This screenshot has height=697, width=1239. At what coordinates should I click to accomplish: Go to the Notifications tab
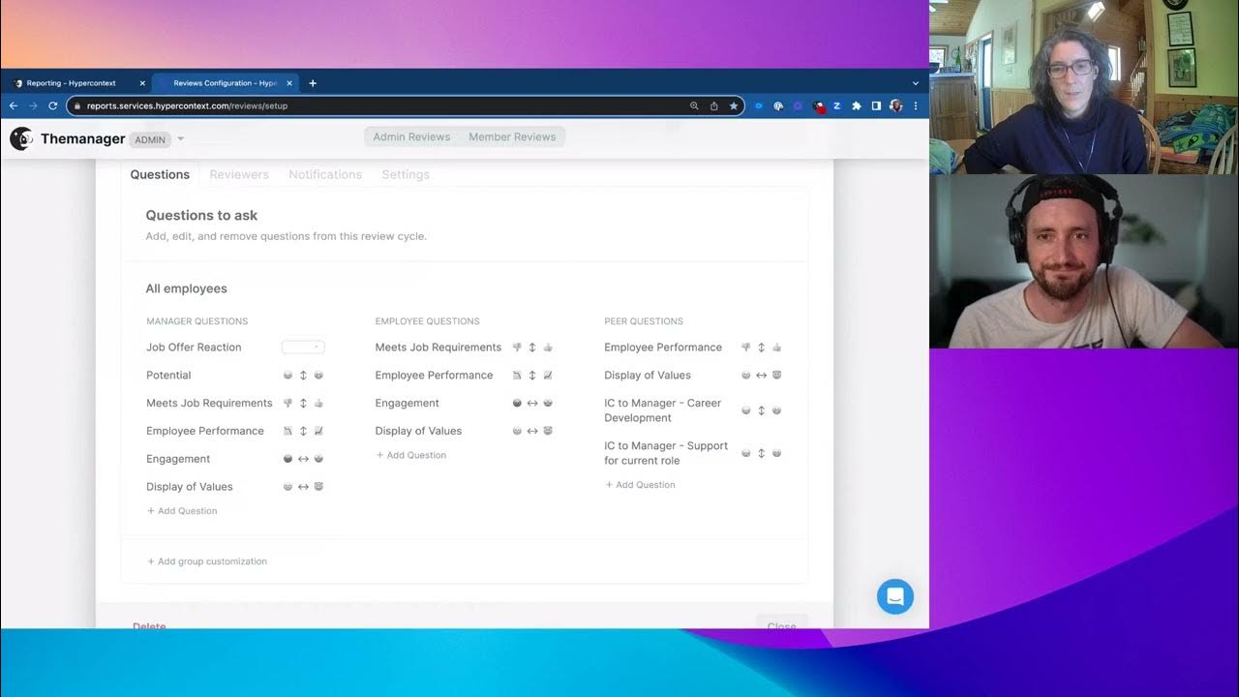pyautogui.click(x=325, y=175)
